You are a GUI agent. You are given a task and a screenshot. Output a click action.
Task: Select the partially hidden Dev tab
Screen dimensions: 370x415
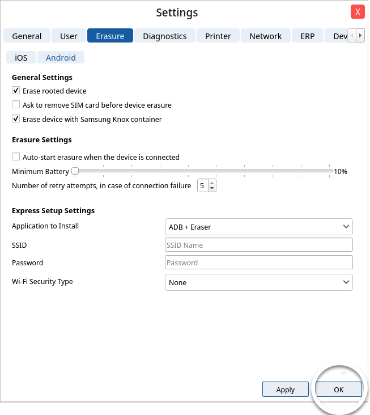coord(337,36)
